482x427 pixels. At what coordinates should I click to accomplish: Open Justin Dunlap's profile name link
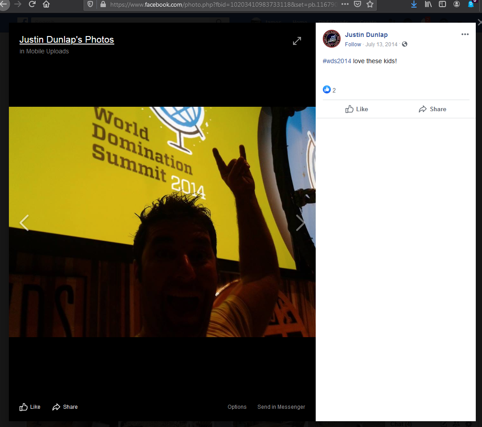pyautogui.click(x=366, y=35)
